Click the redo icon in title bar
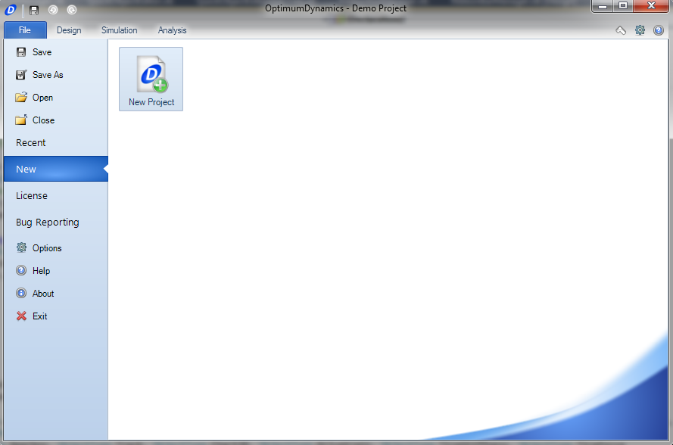 [x=72, y=9]
